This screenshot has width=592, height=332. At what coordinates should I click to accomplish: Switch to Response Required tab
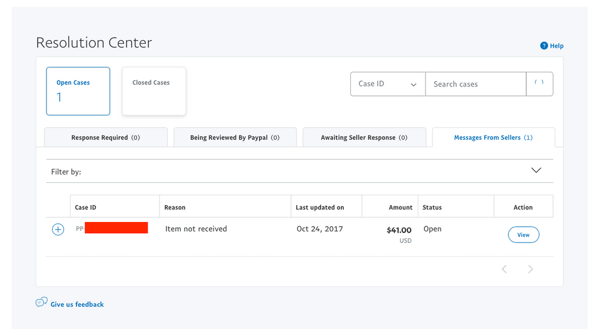pyautogui.click(x=105, y=137)
